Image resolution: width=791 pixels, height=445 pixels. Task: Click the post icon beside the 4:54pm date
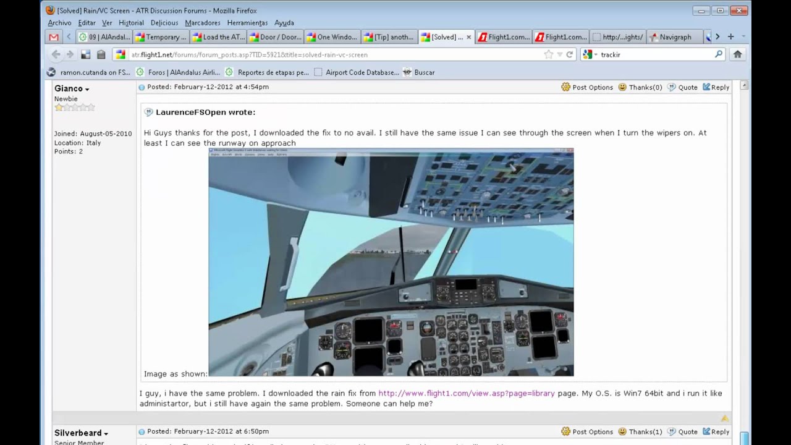(x=142, y=87)
